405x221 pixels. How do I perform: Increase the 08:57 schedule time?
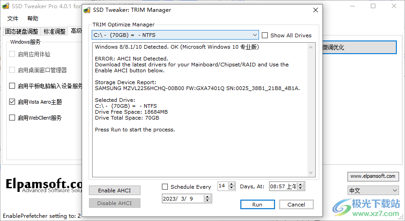point(301,185)
